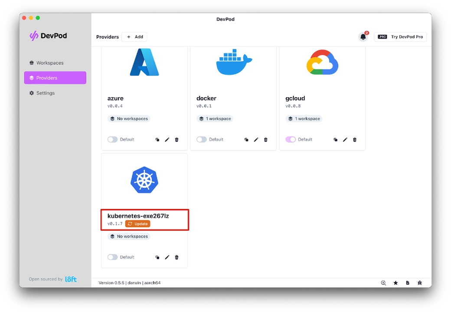Image resolution: width=451 pixels, height=313 pixels.
Task: Click the gcloud provider name
Action: click(x=295, y=98)
